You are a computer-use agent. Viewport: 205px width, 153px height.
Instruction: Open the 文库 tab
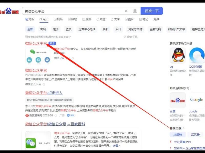(x=115, y=19)
